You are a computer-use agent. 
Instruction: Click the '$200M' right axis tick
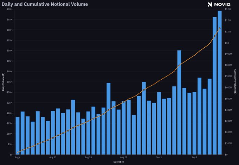point(228,132)
